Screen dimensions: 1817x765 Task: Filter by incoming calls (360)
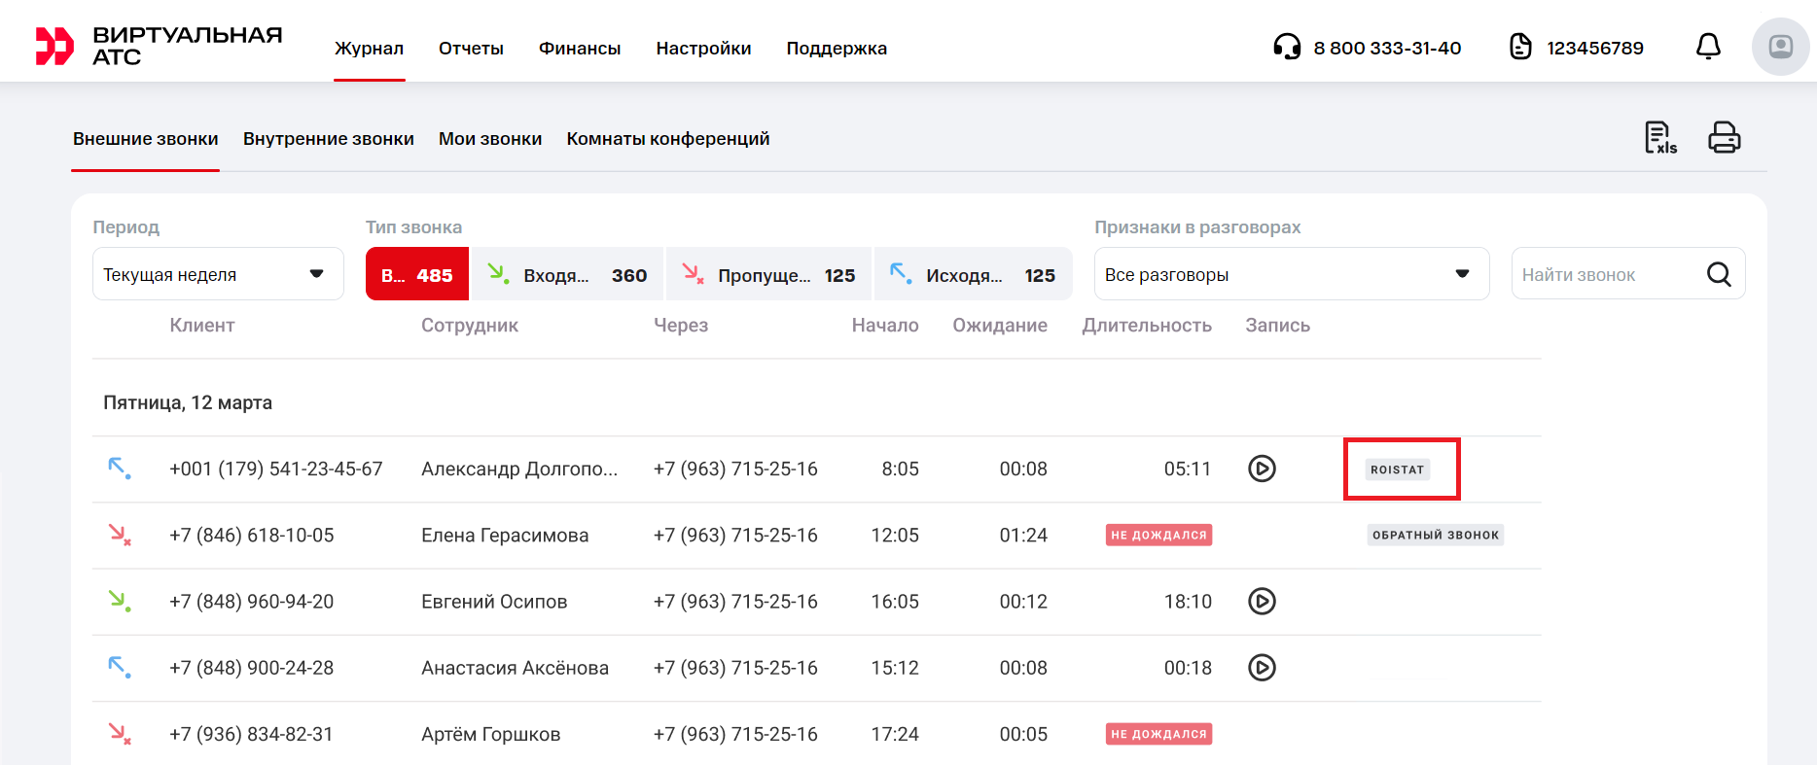pos(567,275)
